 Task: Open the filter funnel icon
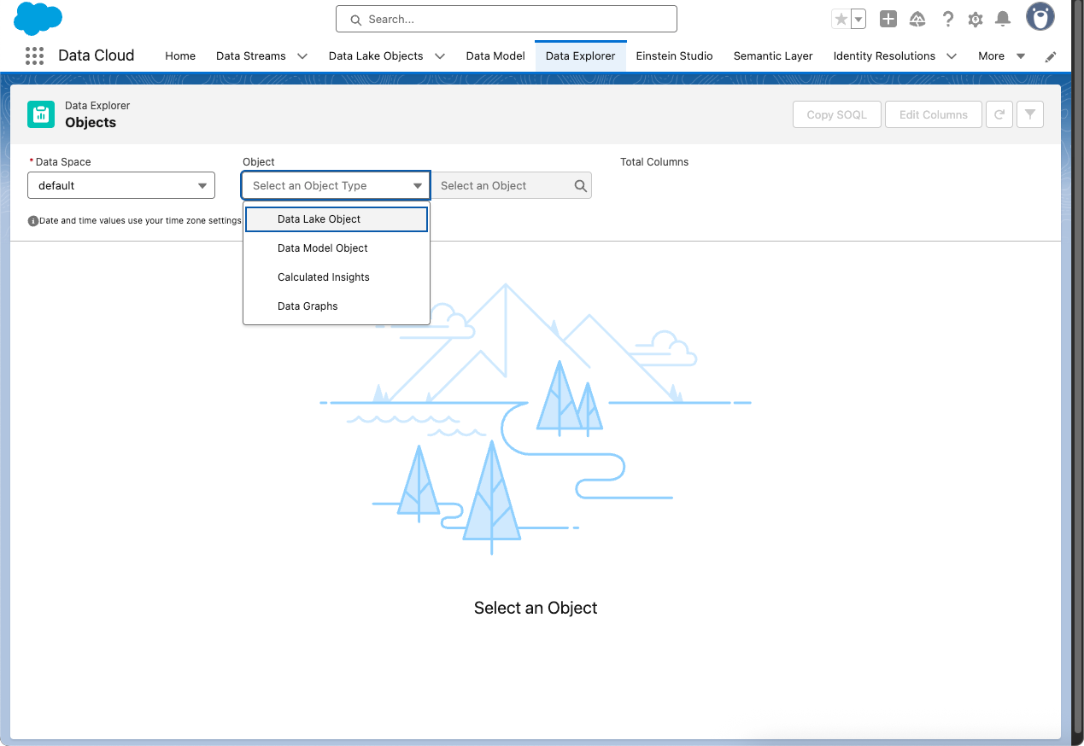pyautogui.click(x=1030, y=114)
